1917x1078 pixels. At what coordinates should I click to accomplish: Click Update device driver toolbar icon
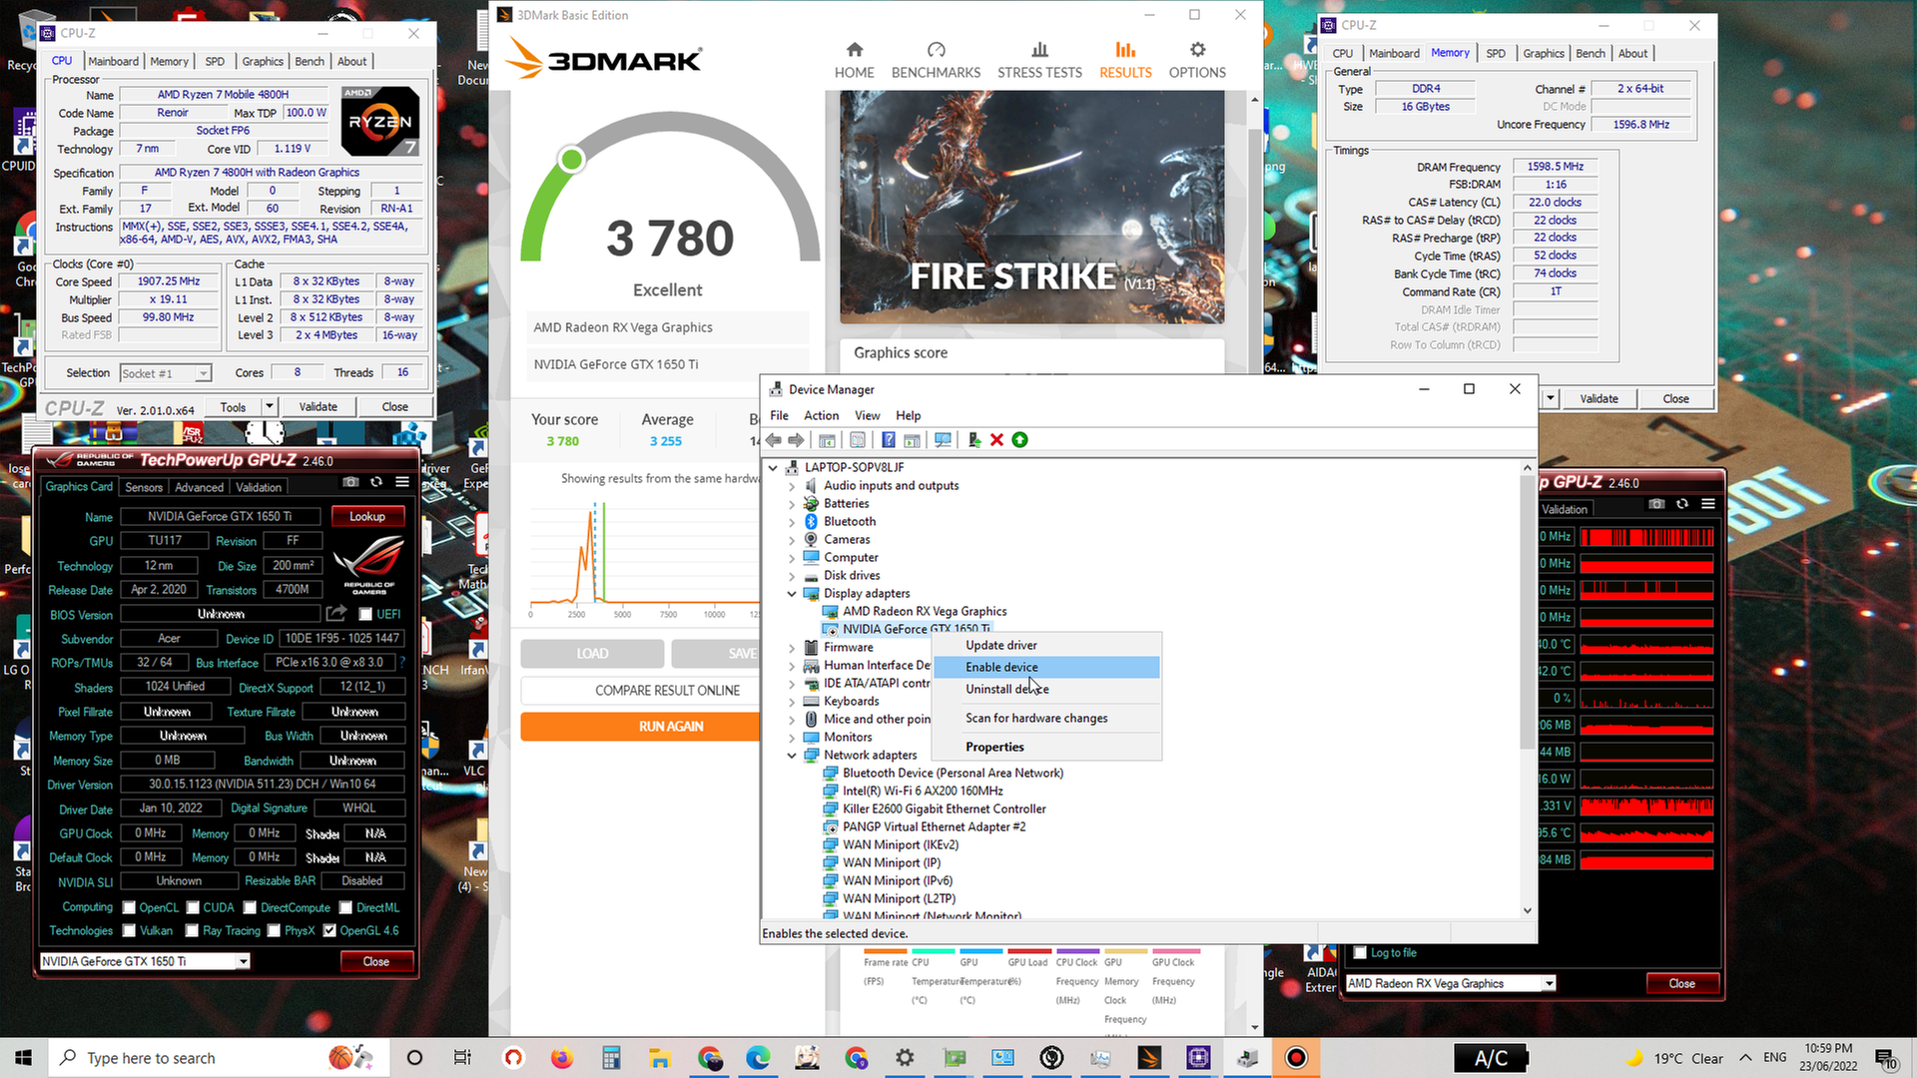[x=973, y=440]
